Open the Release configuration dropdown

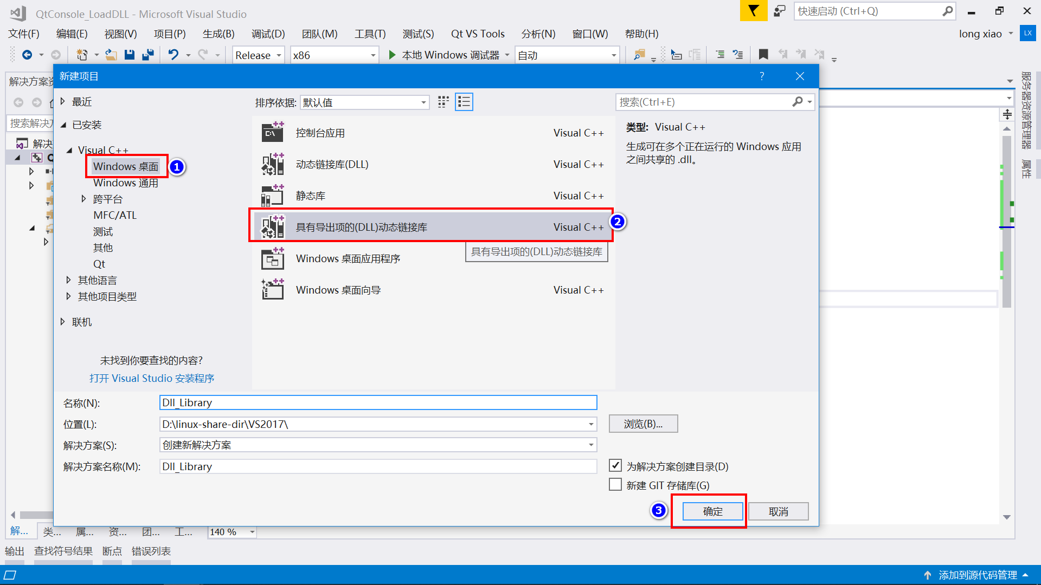258,55
